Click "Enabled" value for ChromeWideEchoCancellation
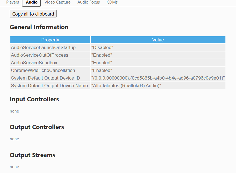Image resolution: width=238 pixels, height=173 pixels. pos(158,70)
